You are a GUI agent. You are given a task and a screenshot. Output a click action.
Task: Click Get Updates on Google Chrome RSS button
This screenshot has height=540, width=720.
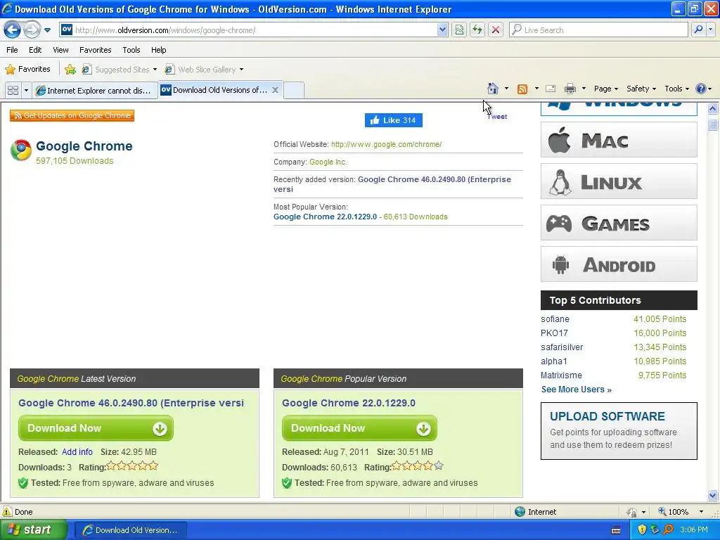tap(72, 116)
